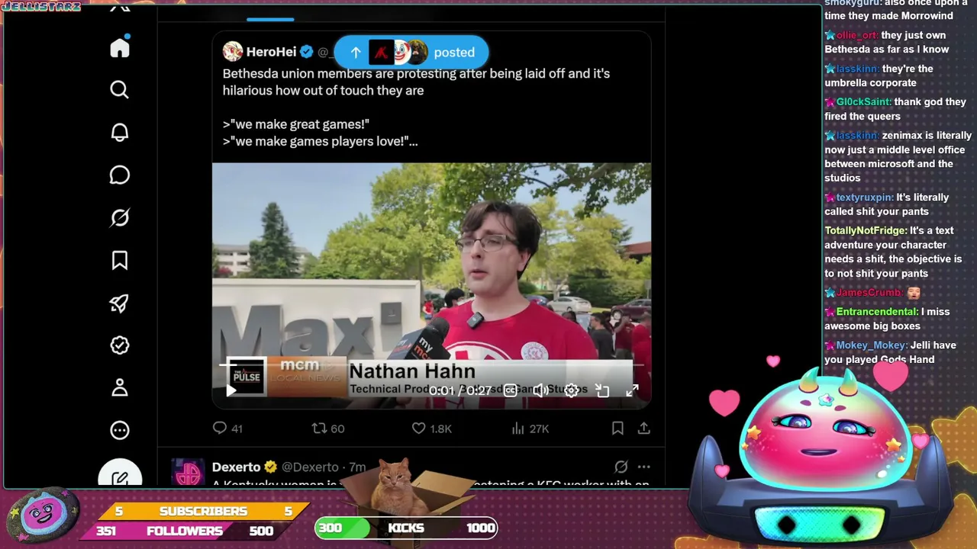Open the @Dexerto handle link
This screenshot has height=549, width=977.
pos(310,467)
